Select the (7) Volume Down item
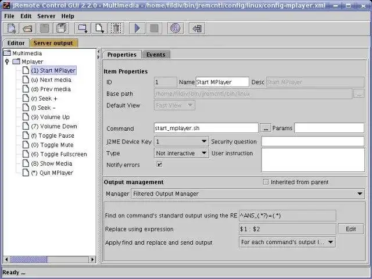 54,126
